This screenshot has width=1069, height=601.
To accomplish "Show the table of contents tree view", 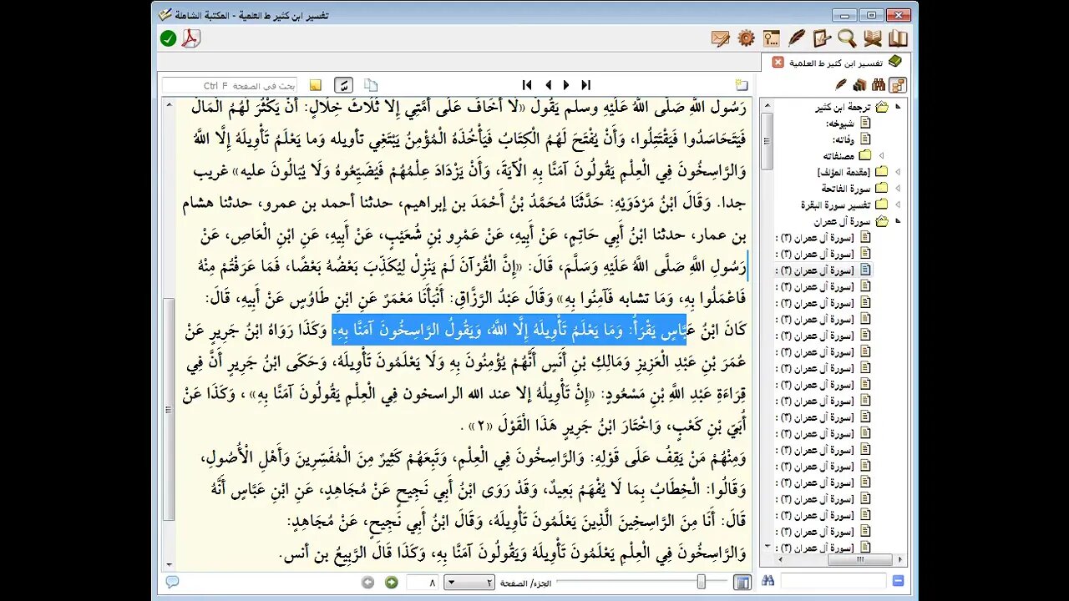I will pyautogui.click(x=898, y=85).
